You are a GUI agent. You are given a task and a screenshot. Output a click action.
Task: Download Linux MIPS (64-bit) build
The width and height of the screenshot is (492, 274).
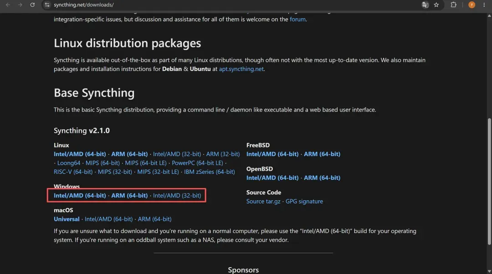[102, 163]
